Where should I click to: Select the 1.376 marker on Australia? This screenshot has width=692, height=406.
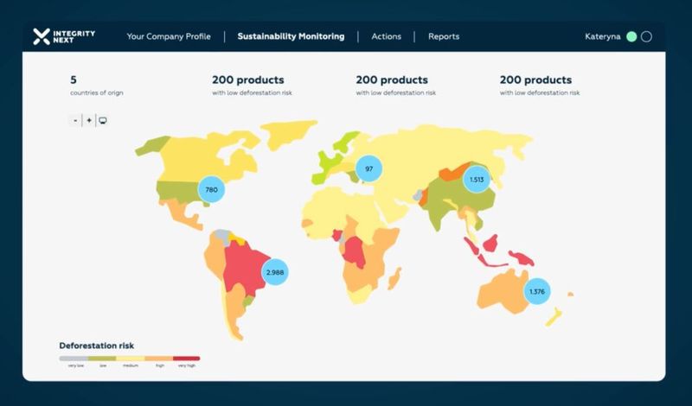(537, 291)
